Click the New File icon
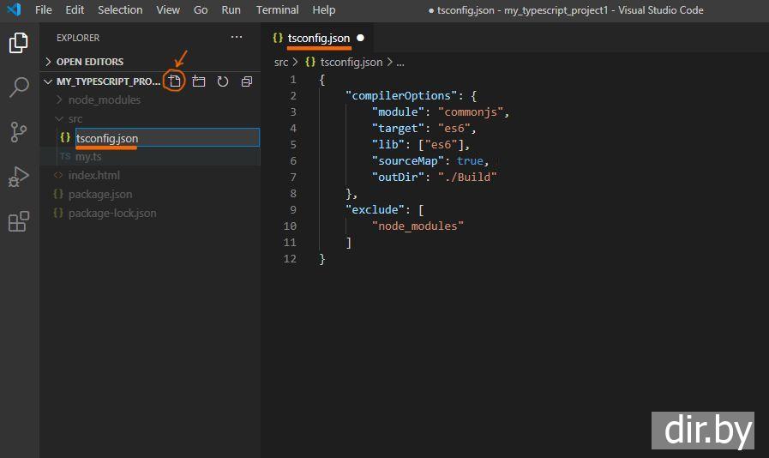This screenshot has width=769, height=458. [175, 81]
